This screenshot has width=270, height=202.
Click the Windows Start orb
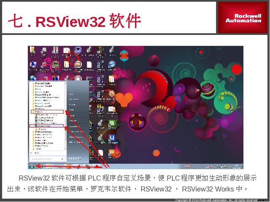click(32, 166)
